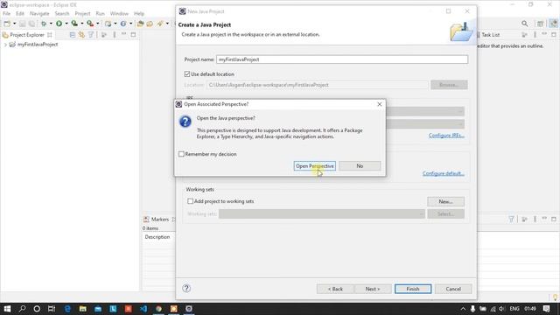This screenshot has width=560, height=315.
Task: Click the green Run toolbar icon
Action: coord(59,24)
